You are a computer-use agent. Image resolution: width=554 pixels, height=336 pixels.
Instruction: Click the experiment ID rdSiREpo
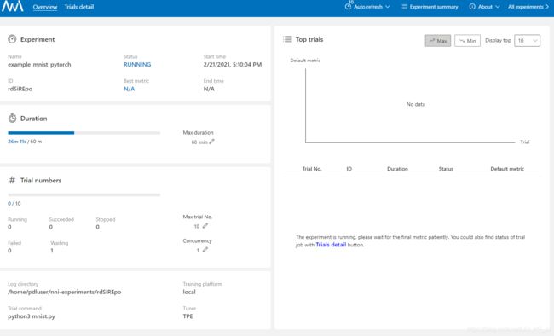tap(20, 89)
